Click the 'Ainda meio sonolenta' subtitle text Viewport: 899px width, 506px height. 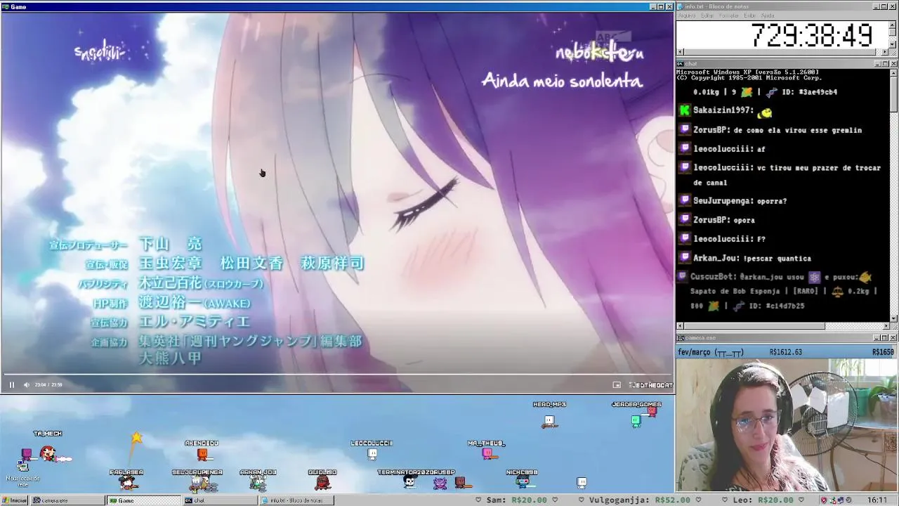[x=562, y=81]
